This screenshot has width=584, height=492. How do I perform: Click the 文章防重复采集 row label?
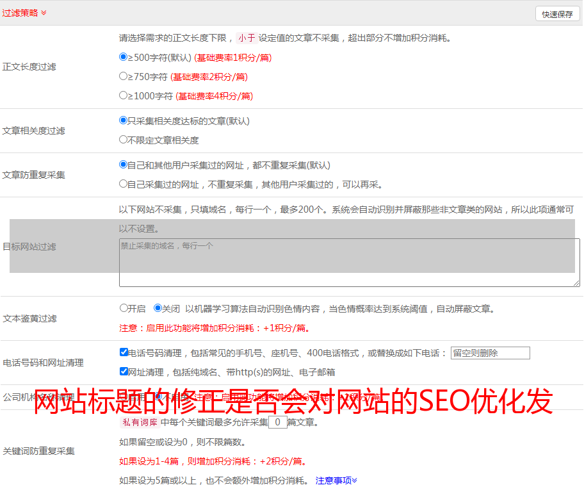pos(33,175)
